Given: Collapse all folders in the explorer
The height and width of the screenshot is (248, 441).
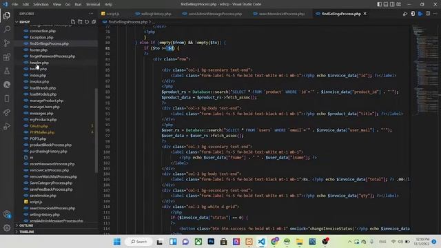Looking at the screenshot, I should 94,21.
